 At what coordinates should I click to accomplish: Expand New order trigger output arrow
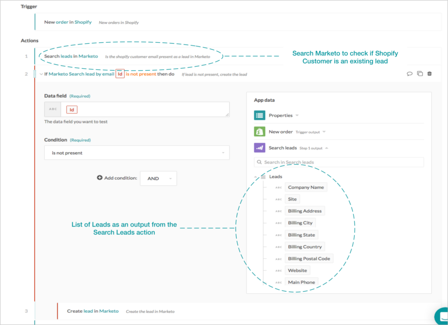click(324, 132)
